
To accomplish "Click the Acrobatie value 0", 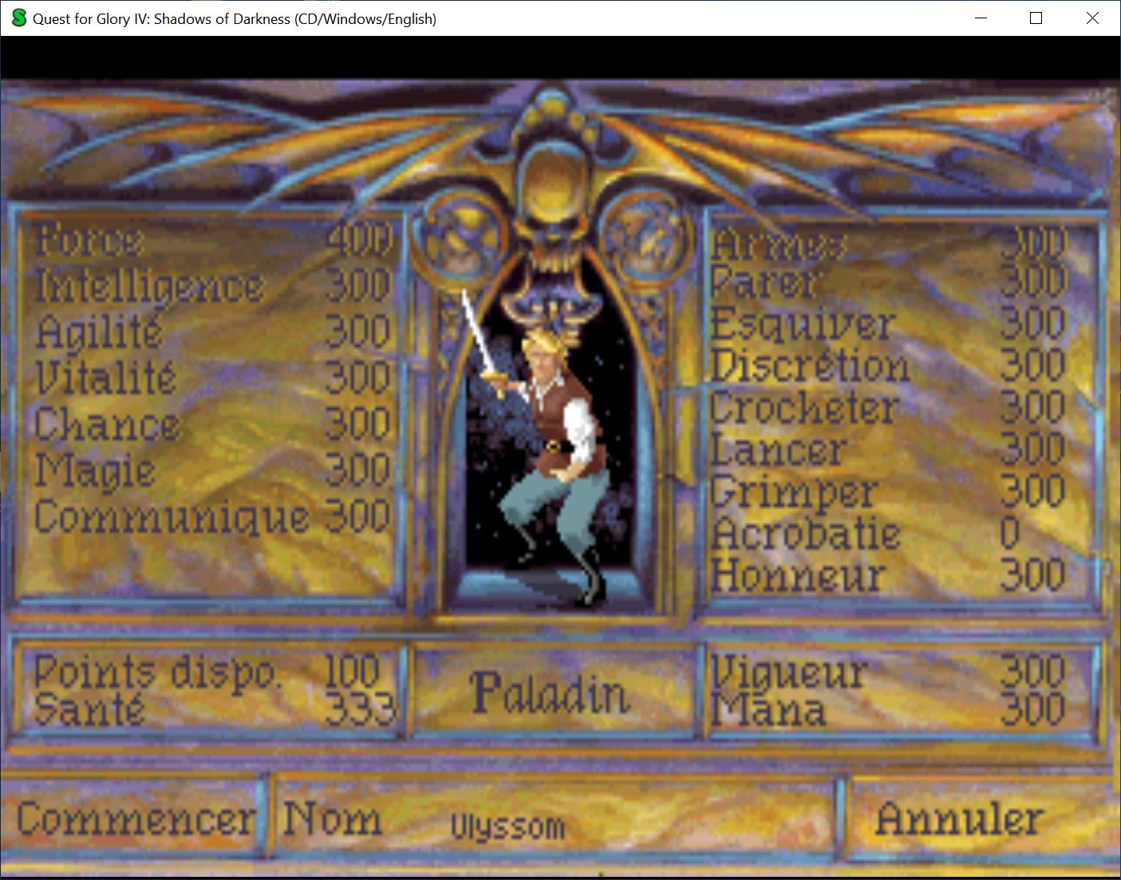I will pyautogui.click(x=1010, y=534).
